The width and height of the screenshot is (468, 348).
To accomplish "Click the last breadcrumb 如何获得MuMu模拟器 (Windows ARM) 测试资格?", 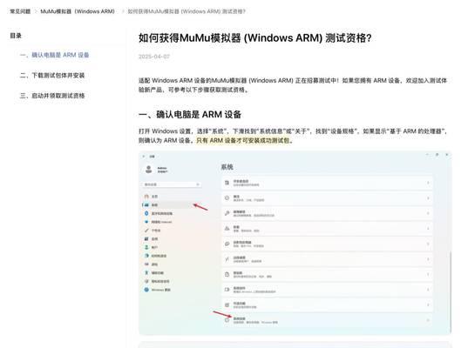I will click(187, 11).
